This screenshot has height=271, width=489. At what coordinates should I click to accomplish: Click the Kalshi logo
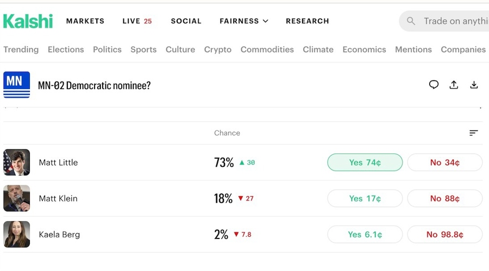pyautogui.click(x=28, y=21)
